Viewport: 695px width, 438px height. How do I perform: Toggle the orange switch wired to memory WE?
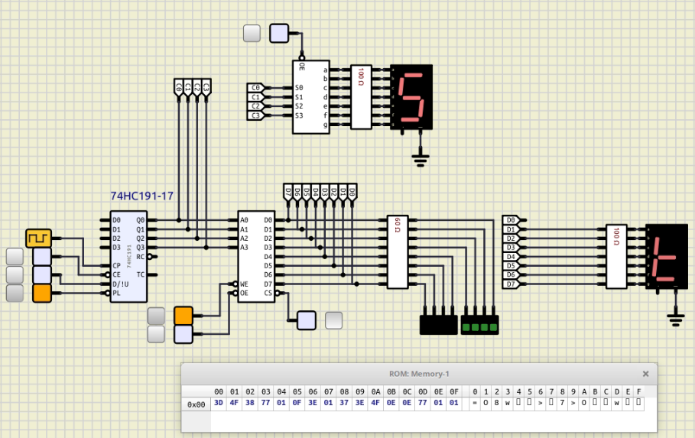click(183, 316)
